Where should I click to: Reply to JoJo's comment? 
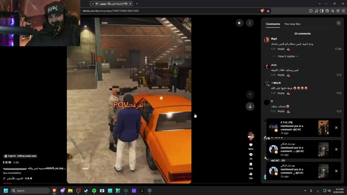pyautogui.click(x=281, y=75)
